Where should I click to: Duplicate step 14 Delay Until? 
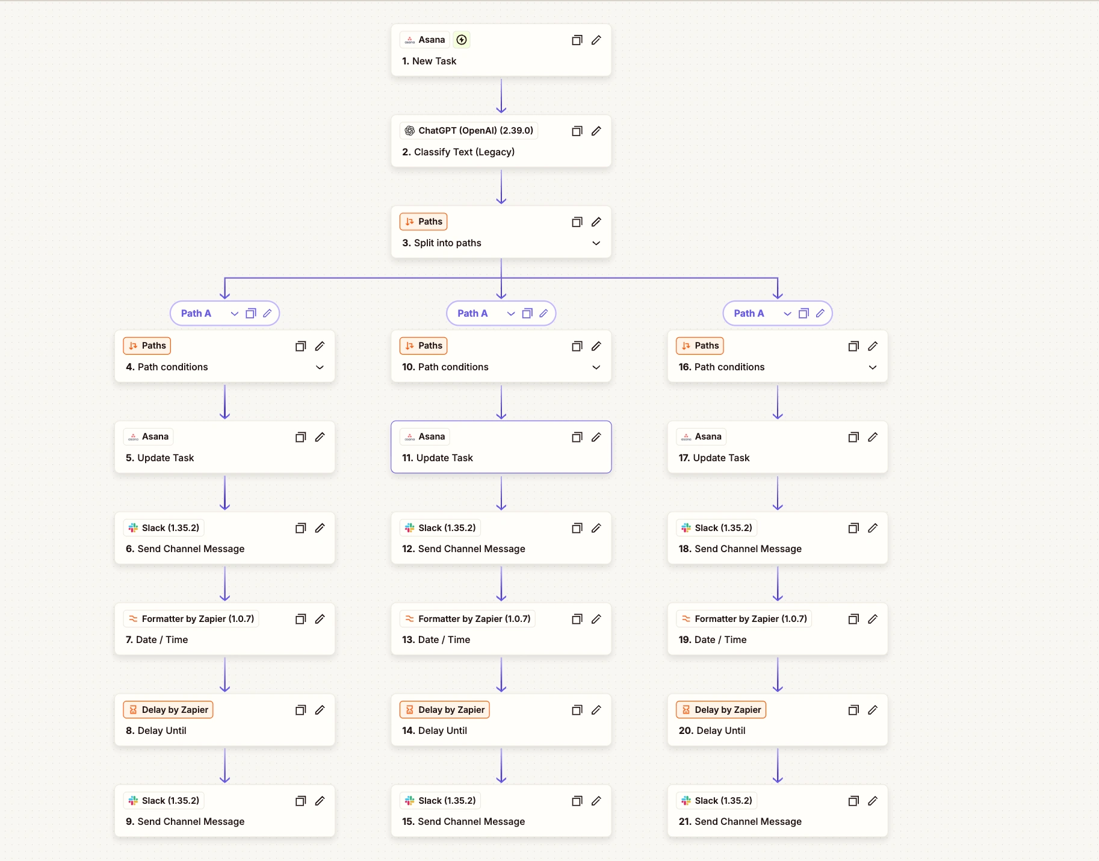tap(577, 710)
